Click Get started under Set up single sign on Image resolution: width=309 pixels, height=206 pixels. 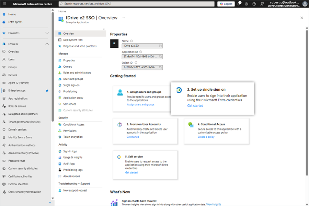[x=195, y=106]
